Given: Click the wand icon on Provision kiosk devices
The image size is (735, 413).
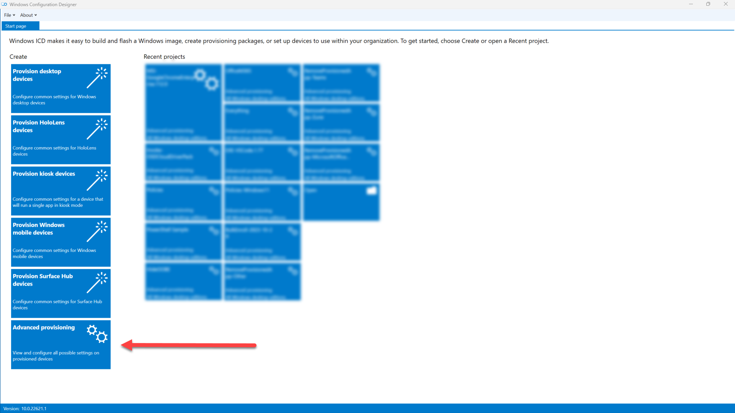Looking at the screenshot, I should [x=97, y=180].
